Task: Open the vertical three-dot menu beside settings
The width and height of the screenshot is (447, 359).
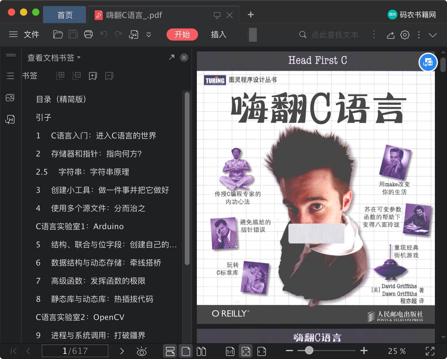Action: pyautogui.click(x=419, y=35)
